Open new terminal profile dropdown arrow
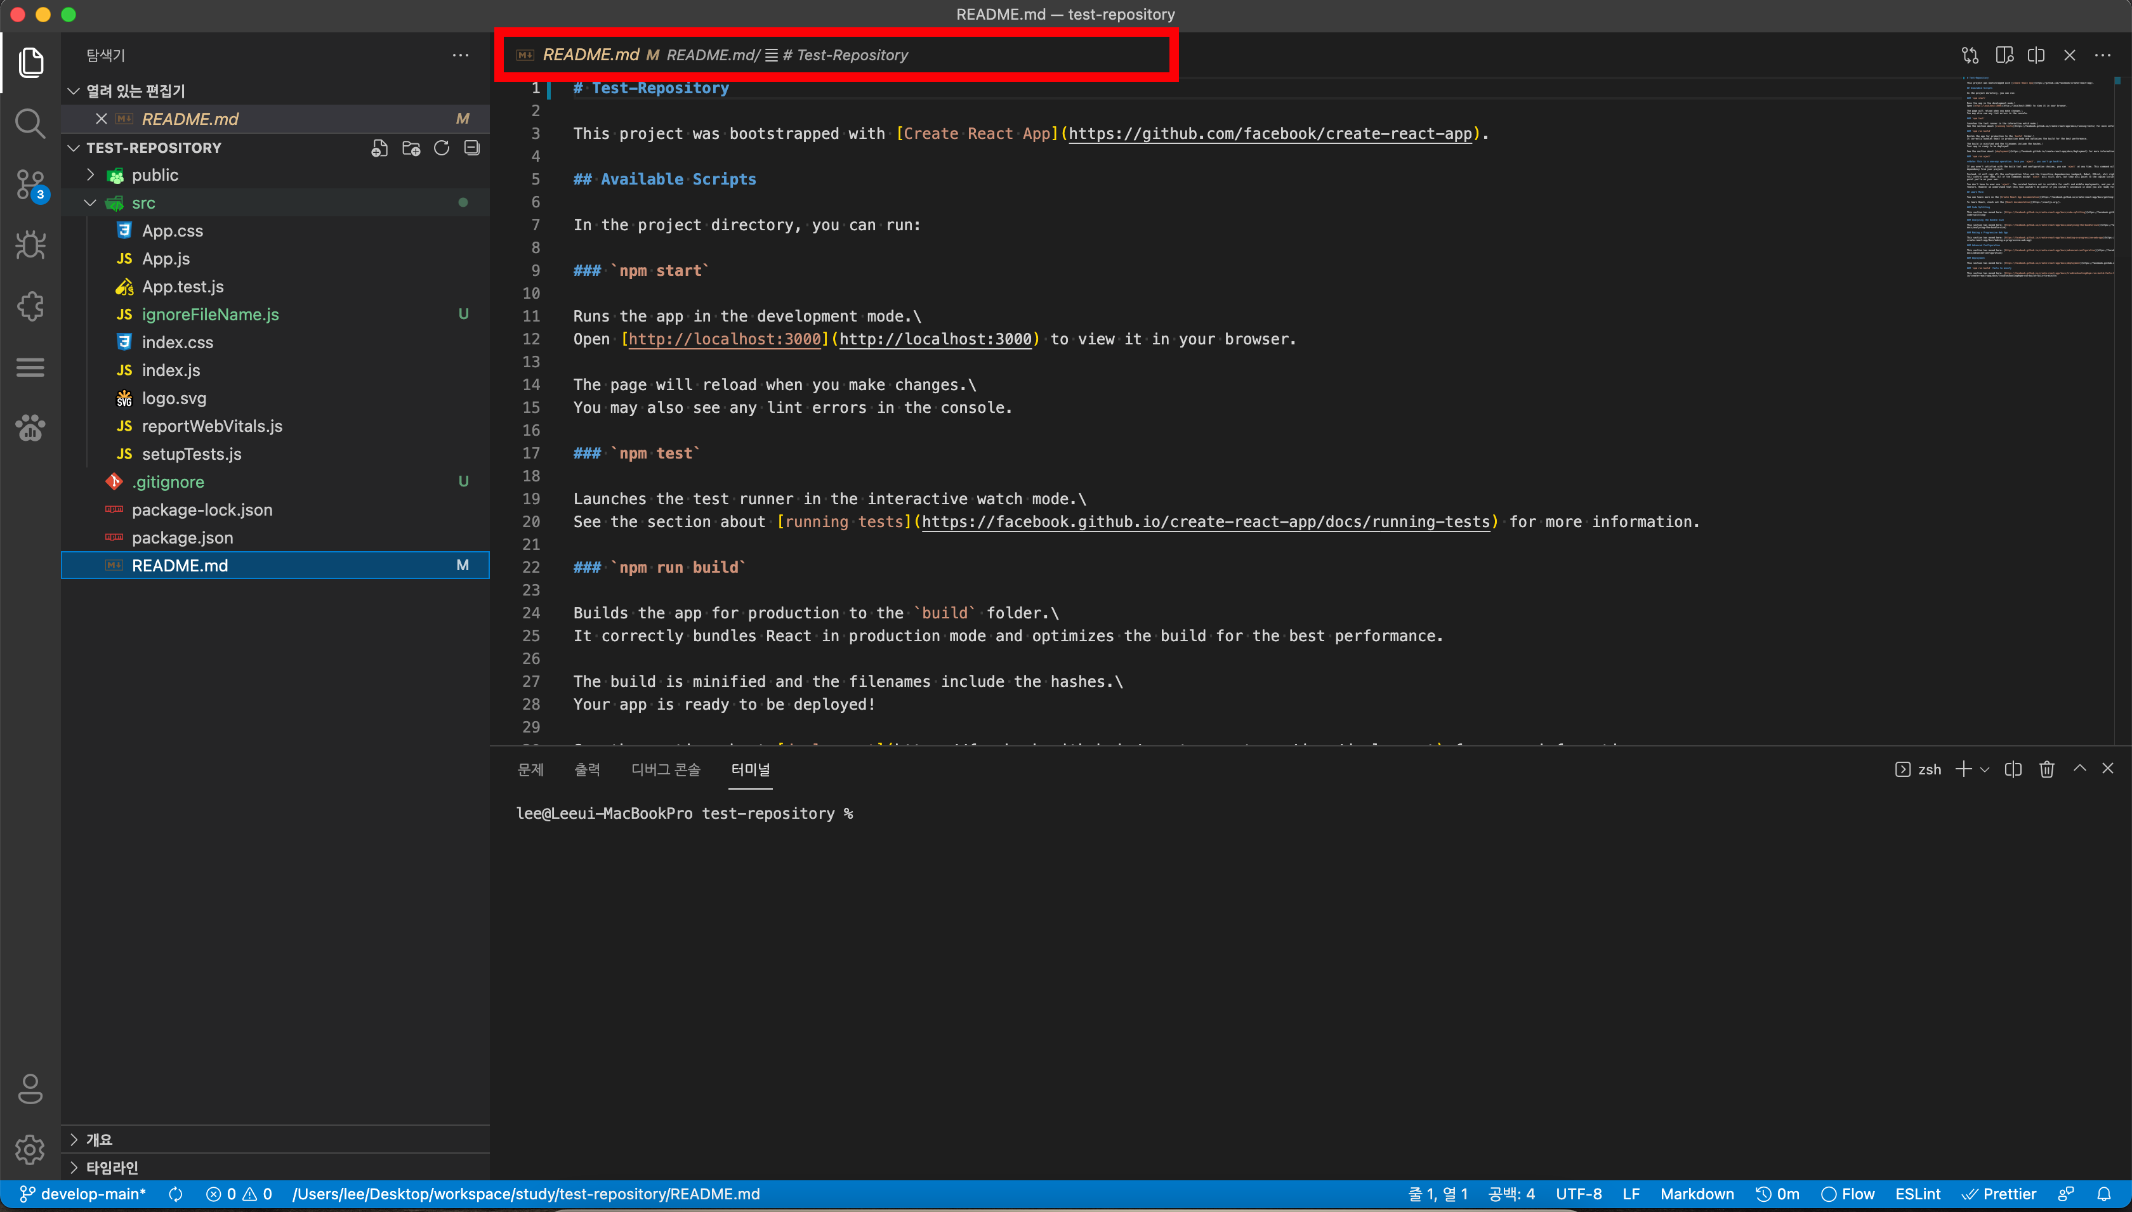2132x1212 pixels. (1985, 770)
